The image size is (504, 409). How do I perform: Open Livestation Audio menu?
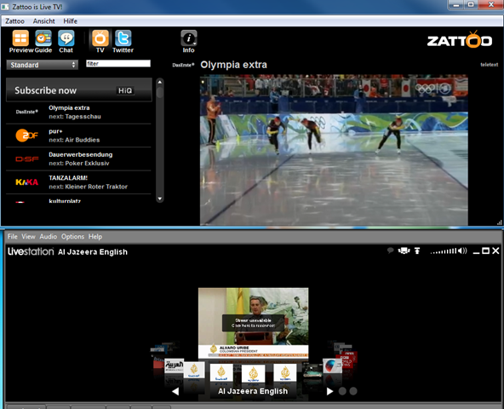pos(49,237)
